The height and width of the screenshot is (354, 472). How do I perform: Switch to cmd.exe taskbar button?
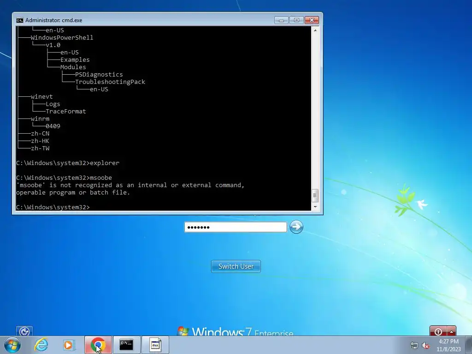click(x=126, y=345)
